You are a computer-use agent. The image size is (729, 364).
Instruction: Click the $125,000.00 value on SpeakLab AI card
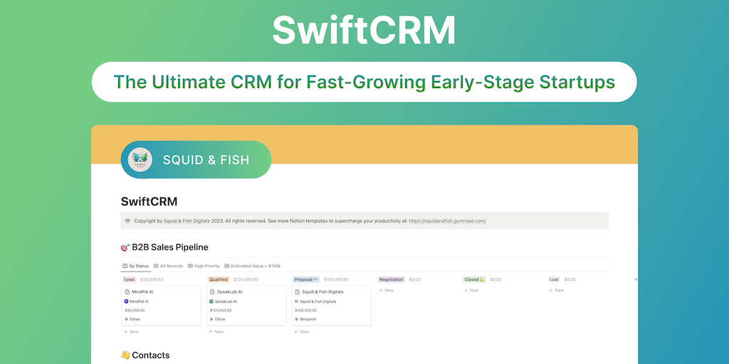221,310
